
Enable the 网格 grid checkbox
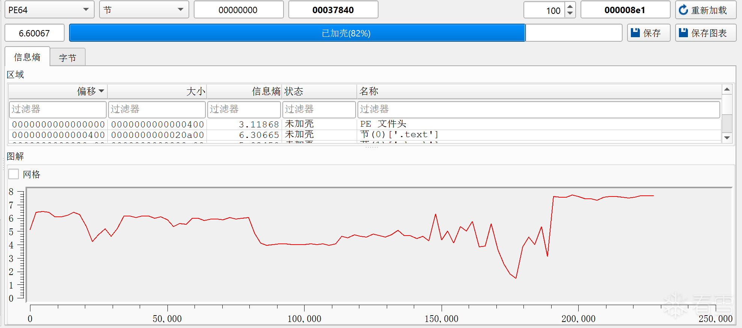[14, 174]
